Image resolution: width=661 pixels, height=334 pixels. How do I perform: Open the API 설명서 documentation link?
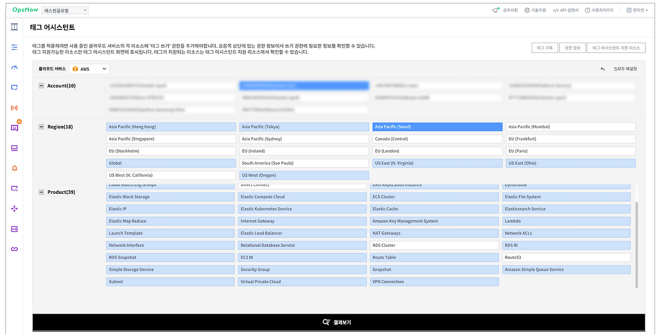click(x=569, y=10)
